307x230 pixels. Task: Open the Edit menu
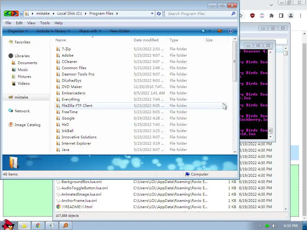pyautogui.click(x=19, y=23)
